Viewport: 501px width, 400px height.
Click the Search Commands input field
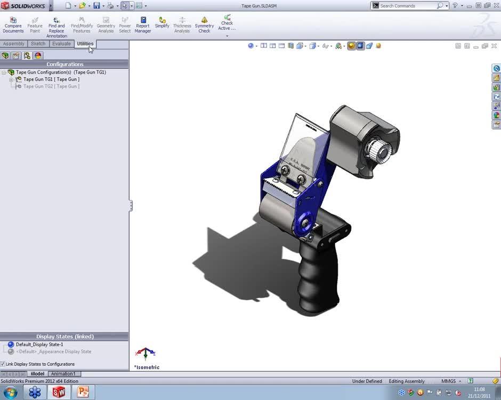(407, 6)
